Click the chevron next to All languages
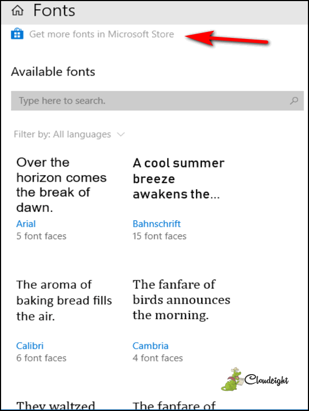 click(121, 134)
